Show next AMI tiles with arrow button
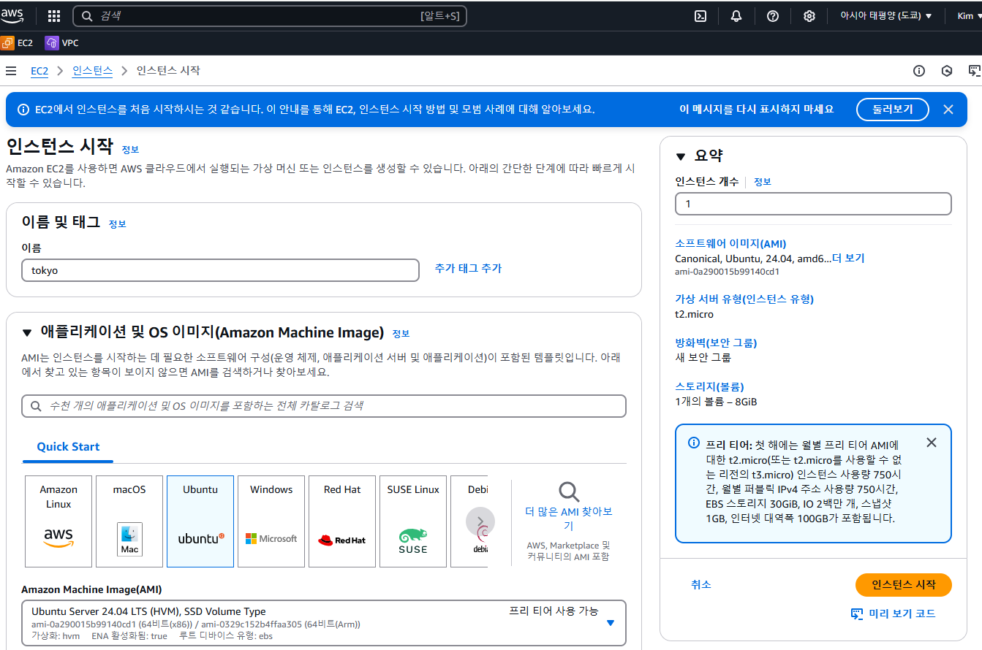This screenshot has width=982, height=650. point(480,521)
